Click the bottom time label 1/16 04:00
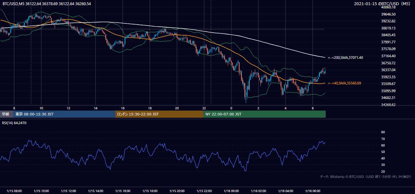This screenshot has height=194, width=415. [x=285, y=191]
